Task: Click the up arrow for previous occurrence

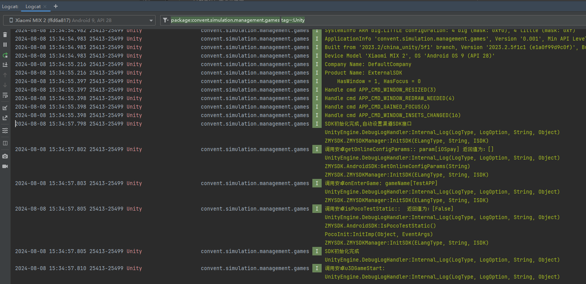Action: [5, 75]
